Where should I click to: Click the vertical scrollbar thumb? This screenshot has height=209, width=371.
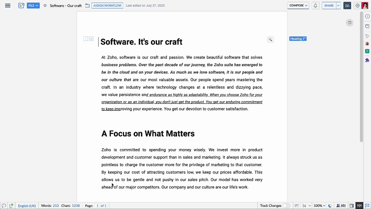coord(361,77)
